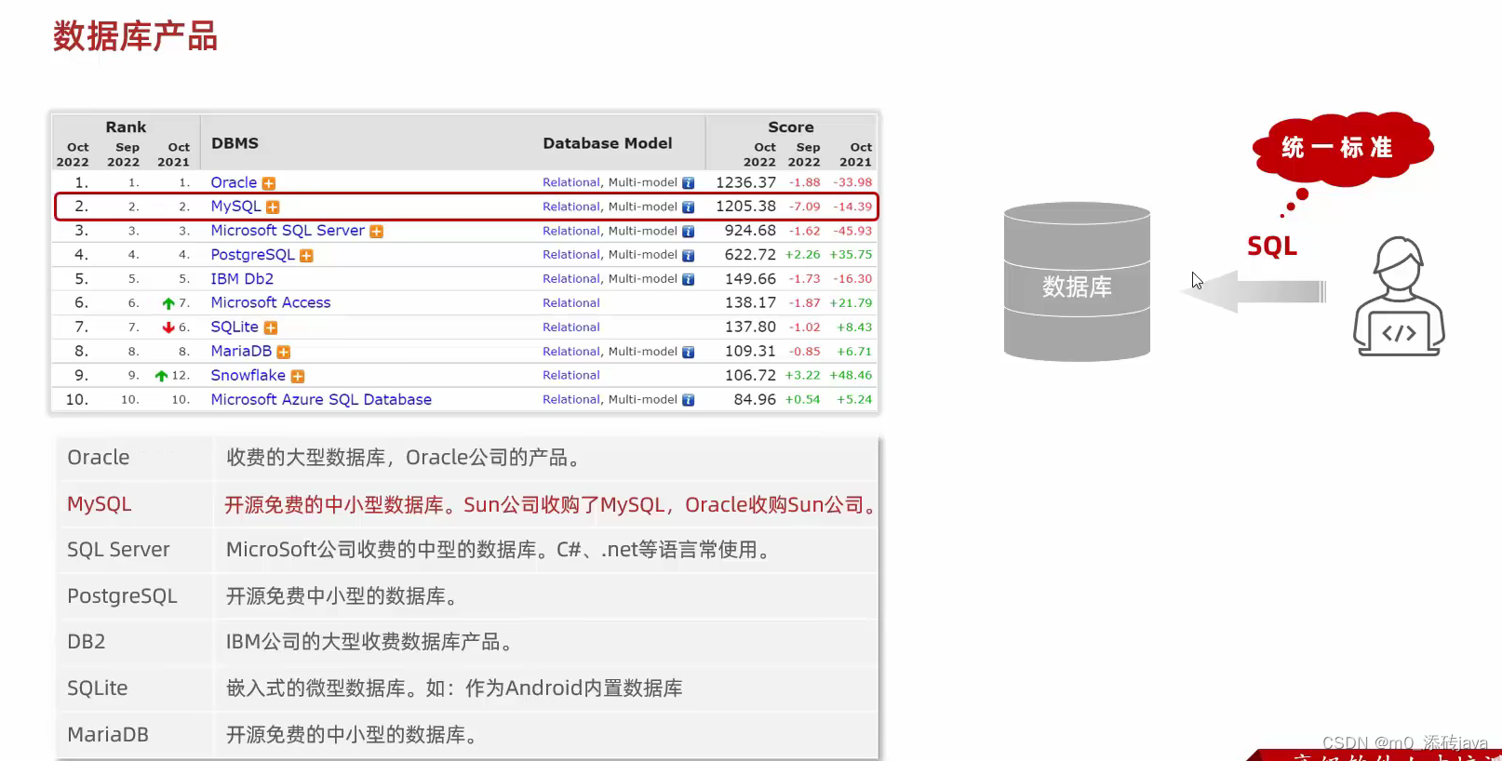1502x761 pixels.
Task: Follow the Relational link in the IBM Db2 row
Action: 571,279
